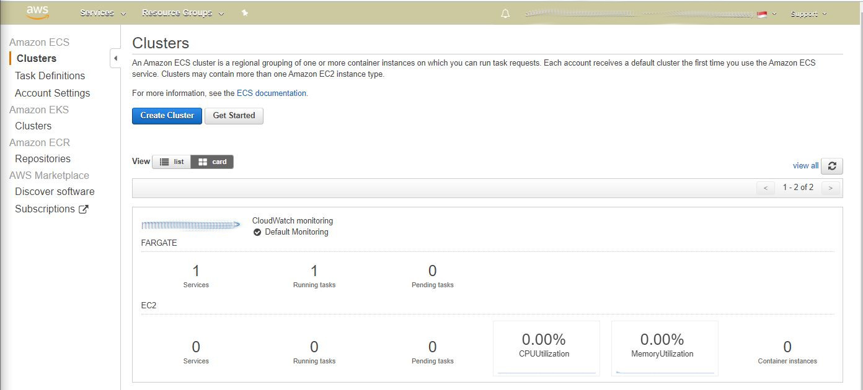The width and height of the screenshot is (863, 390).
Task: Open the ECS documentation link
Action: (272, 93)
